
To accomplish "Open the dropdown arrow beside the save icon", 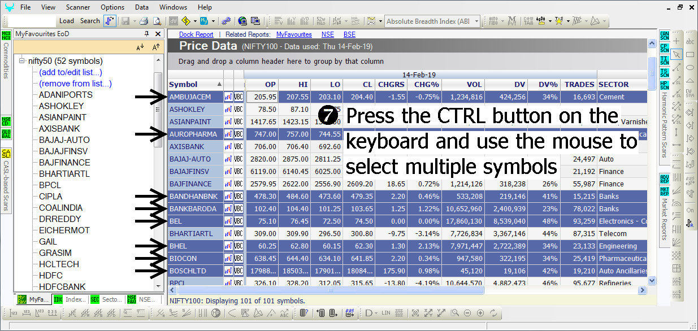I will pyautogui.click(x=133, y=21).
